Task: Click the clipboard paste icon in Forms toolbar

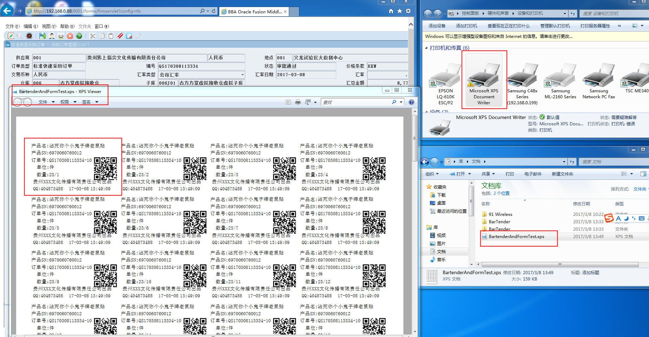Action: click(111, 36)
